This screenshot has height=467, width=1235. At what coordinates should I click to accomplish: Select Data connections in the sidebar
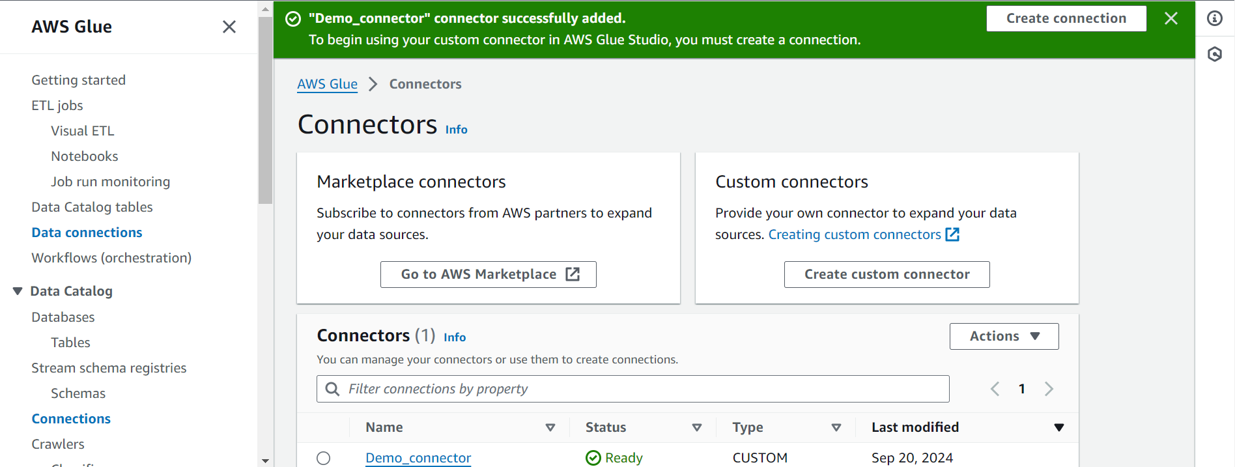87,233
